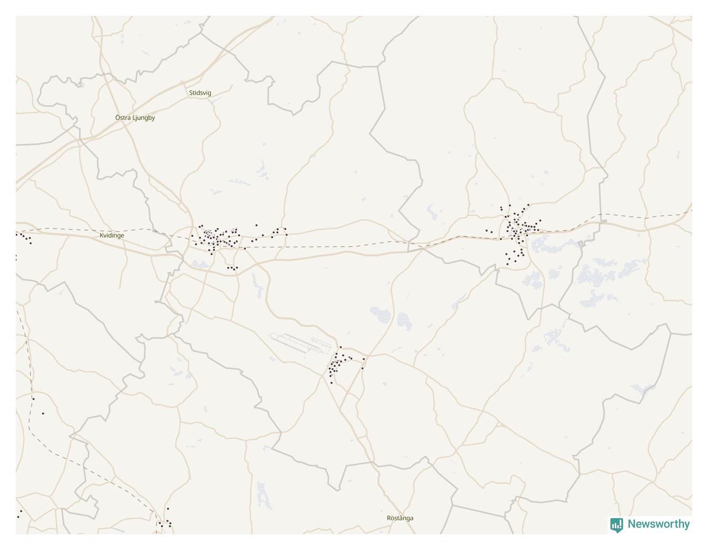Select the westernmost dot of the eastern cluster
The width and height of the screenshot is (708, 550).
coord(487,231)
